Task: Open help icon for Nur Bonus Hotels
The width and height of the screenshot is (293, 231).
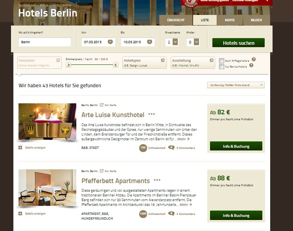Action: [251, 65]
